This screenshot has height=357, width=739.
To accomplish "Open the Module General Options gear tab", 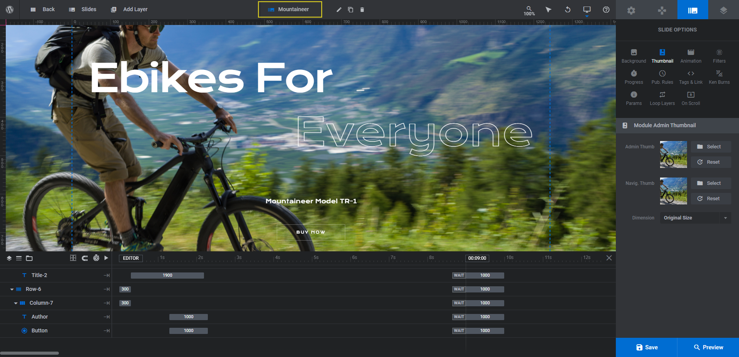I will coord(631,10).
